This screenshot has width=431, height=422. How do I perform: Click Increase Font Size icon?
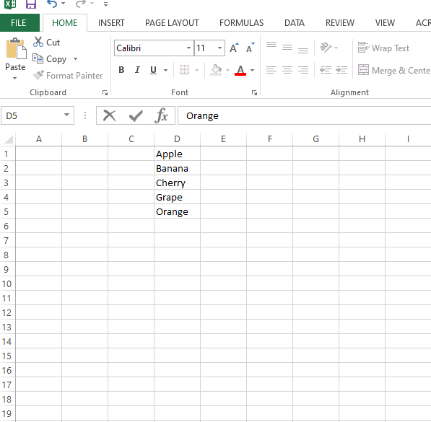pos(234,48)
